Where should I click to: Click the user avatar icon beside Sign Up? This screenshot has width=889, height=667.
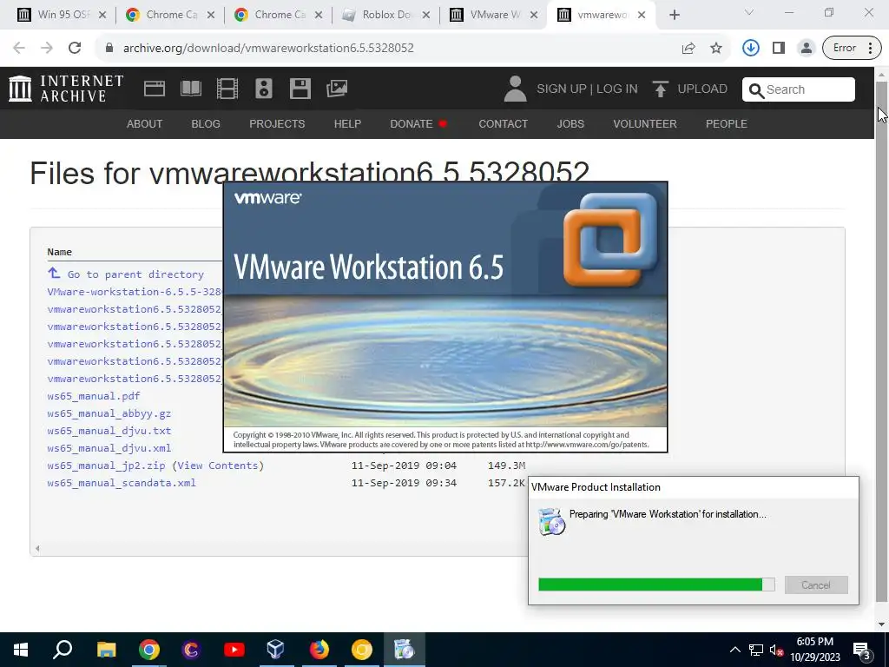(515, 89)
